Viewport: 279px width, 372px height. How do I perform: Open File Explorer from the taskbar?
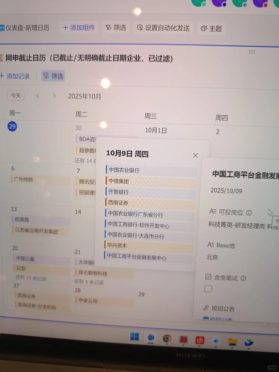tap(233, 342)
